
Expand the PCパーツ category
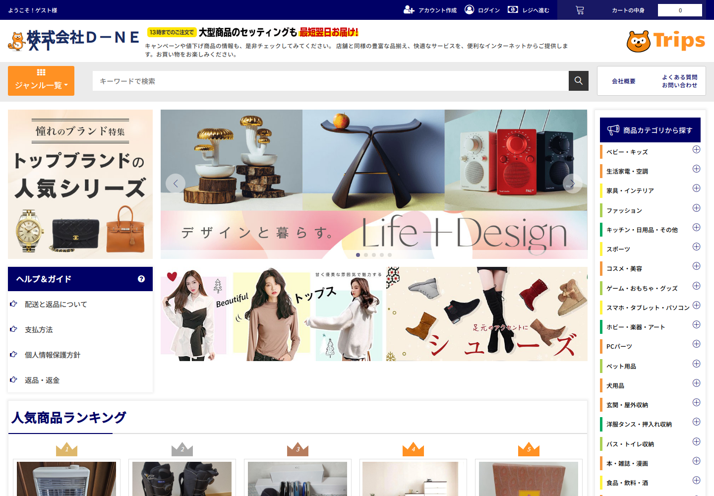(x=696, y=344)
